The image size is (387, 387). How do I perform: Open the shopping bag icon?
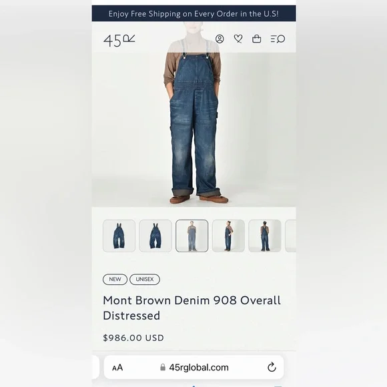pyautogui.click(x=256, y=39)
